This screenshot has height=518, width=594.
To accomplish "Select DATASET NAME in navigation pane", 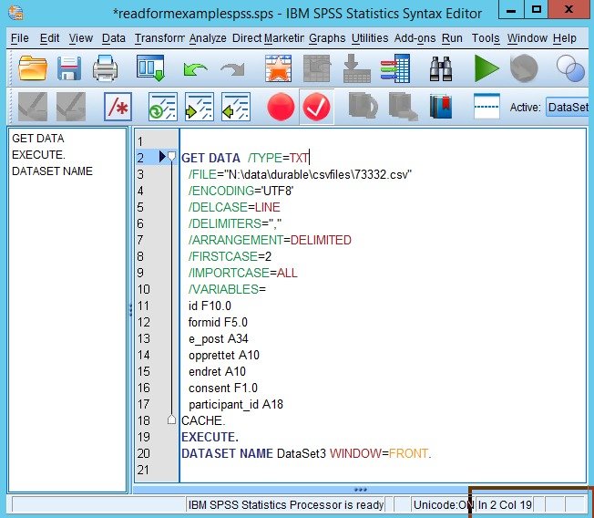I will [x=52, y=171].
